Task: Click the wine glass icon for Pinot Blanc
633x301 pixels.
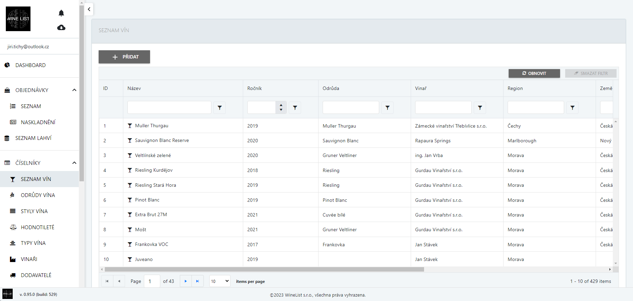Action: [x=130, y=200]
